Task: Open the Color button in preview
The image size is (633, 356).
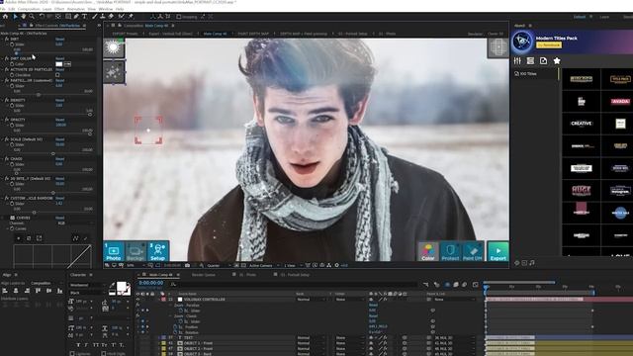Action: coord(428,251)
